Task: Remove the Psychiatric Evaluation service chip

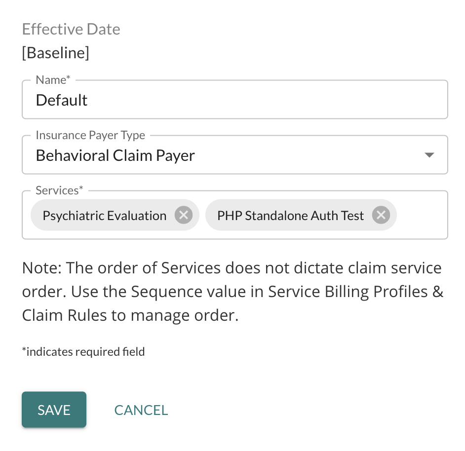Action: point(184,215)
